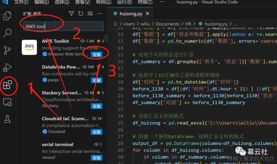Click the Stackery star rating 5
This screenshot has height=164, width=277.
point(100,93)
